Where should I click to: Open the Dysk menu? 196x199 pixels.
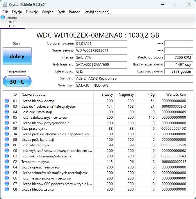(61, 12)
